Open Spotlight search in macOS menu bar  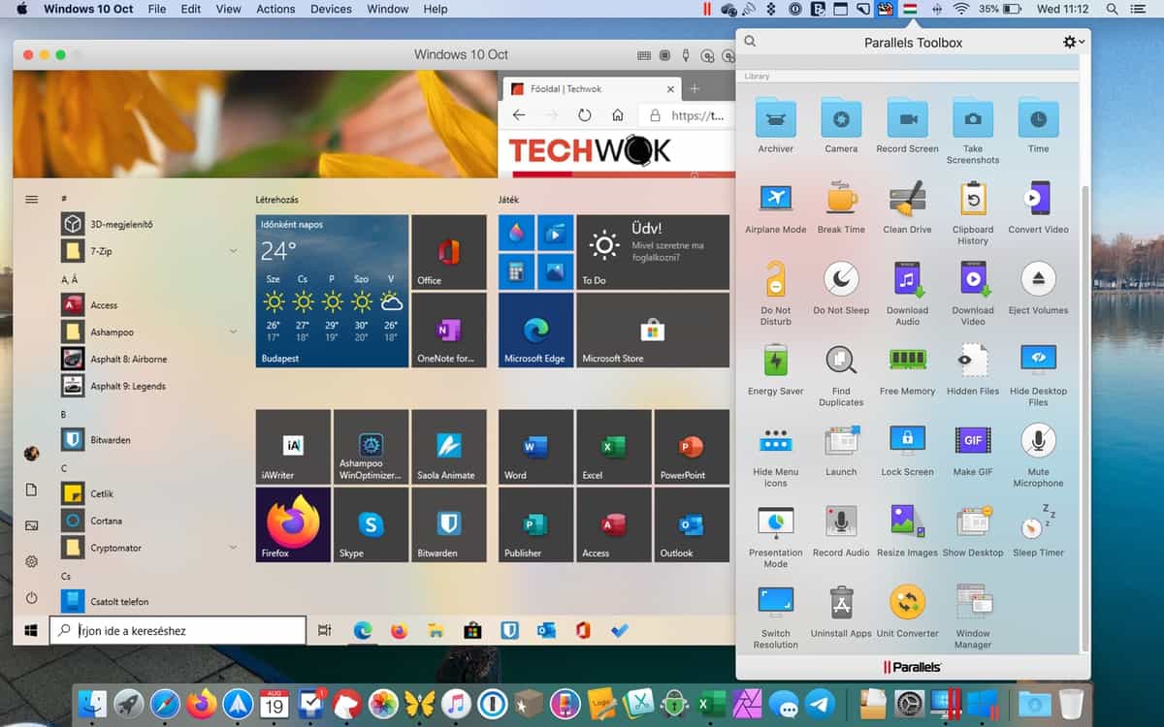tap(1112, 9)
